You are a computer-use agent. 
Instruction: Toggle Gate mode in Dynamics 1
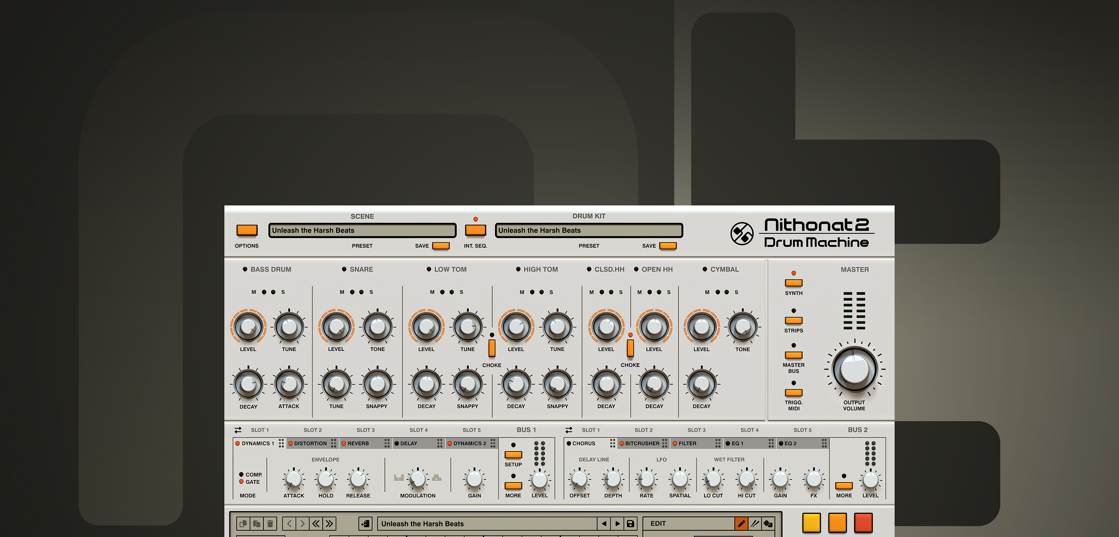[x=242, y=481]
